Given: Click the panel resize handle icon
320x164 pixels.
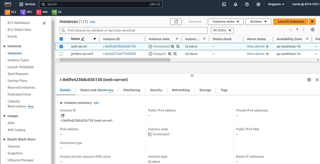Looking at the screenshot, I should (x=192, y=76).
